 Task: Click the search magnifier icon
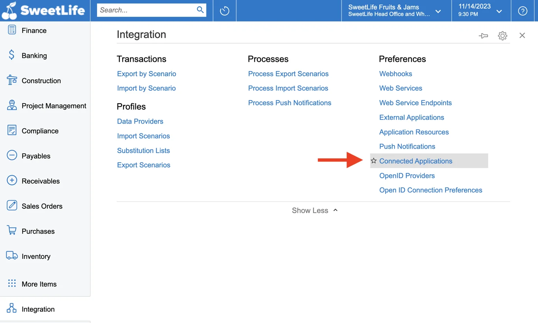[x=200, y=10]
